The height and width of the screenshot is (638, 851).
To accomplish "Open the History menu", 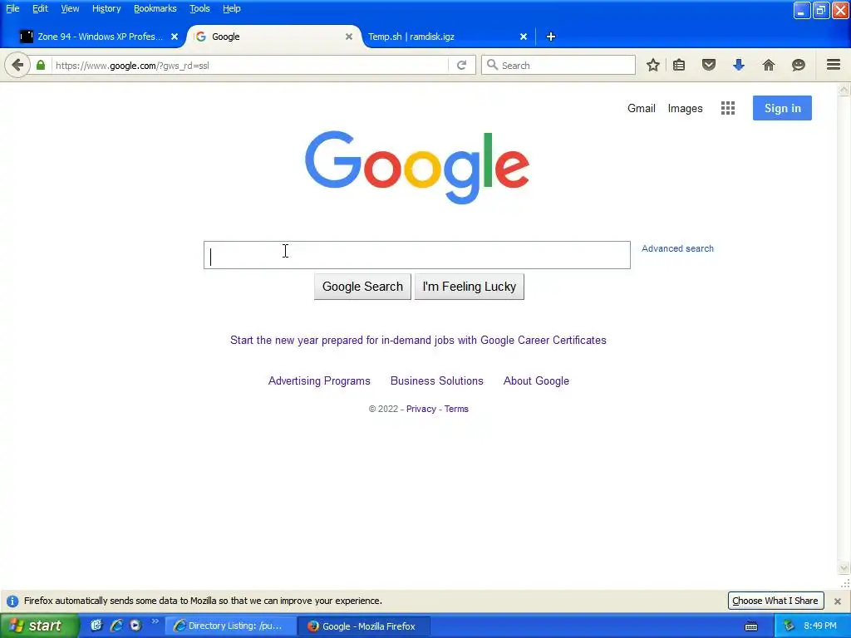I will pyautogui.click(x=106, y=8).
